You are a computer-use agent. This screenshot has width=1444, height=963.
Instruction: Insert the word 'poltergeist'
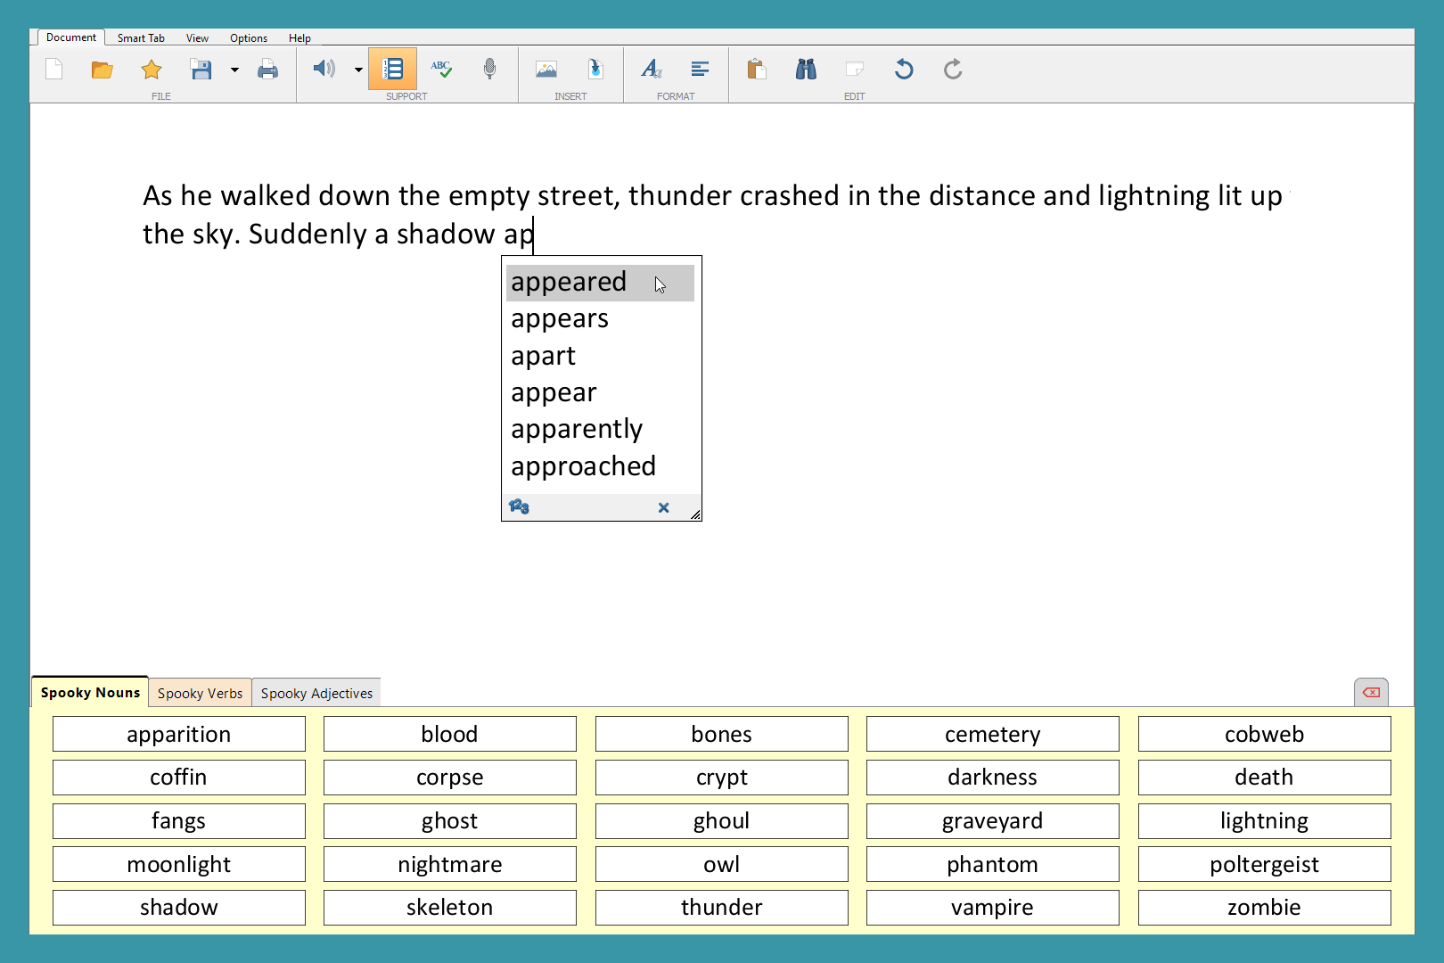tap(1264, 864)
